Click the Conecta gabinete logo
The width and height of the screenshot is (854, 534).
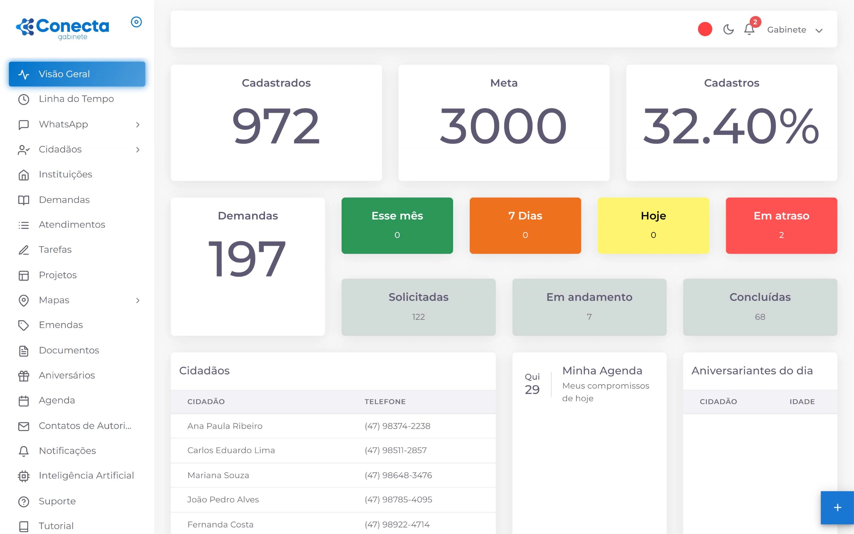pos(63,28)
